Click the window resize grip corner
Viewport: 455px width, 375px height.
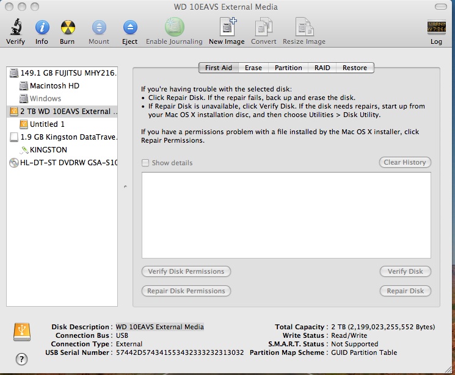(x=448, y=369)
